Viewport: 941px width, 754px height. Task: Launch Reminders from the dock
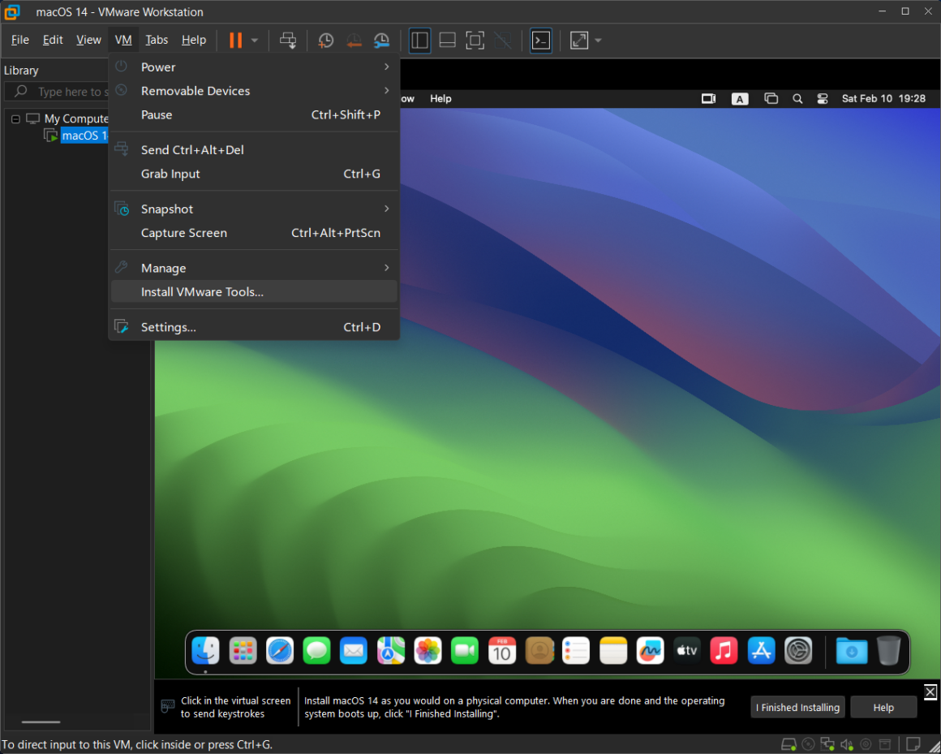coord(576,651)
